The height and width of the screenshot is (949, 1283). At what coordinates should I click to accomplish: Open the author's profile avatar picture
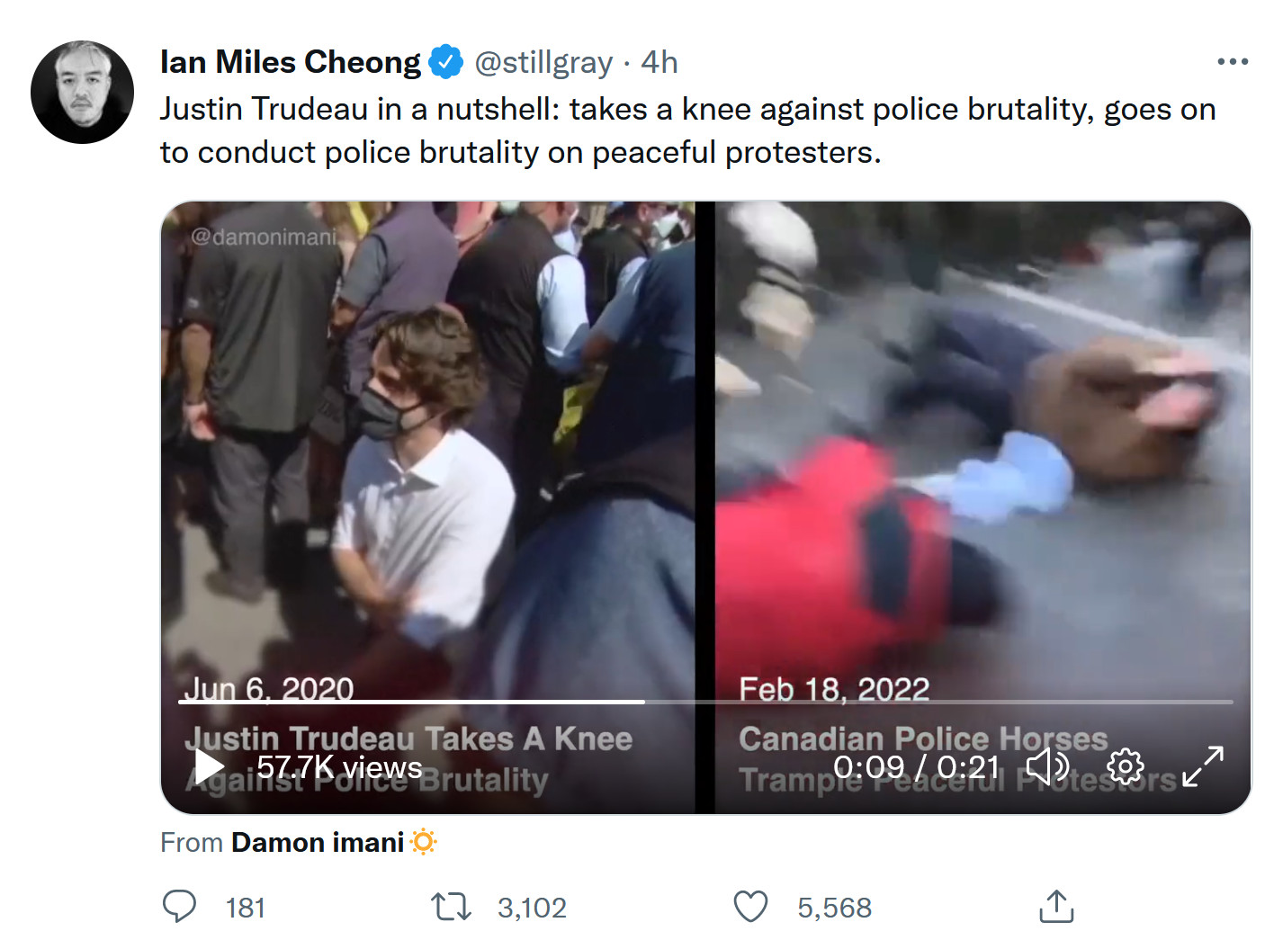[x=82, y=92]
